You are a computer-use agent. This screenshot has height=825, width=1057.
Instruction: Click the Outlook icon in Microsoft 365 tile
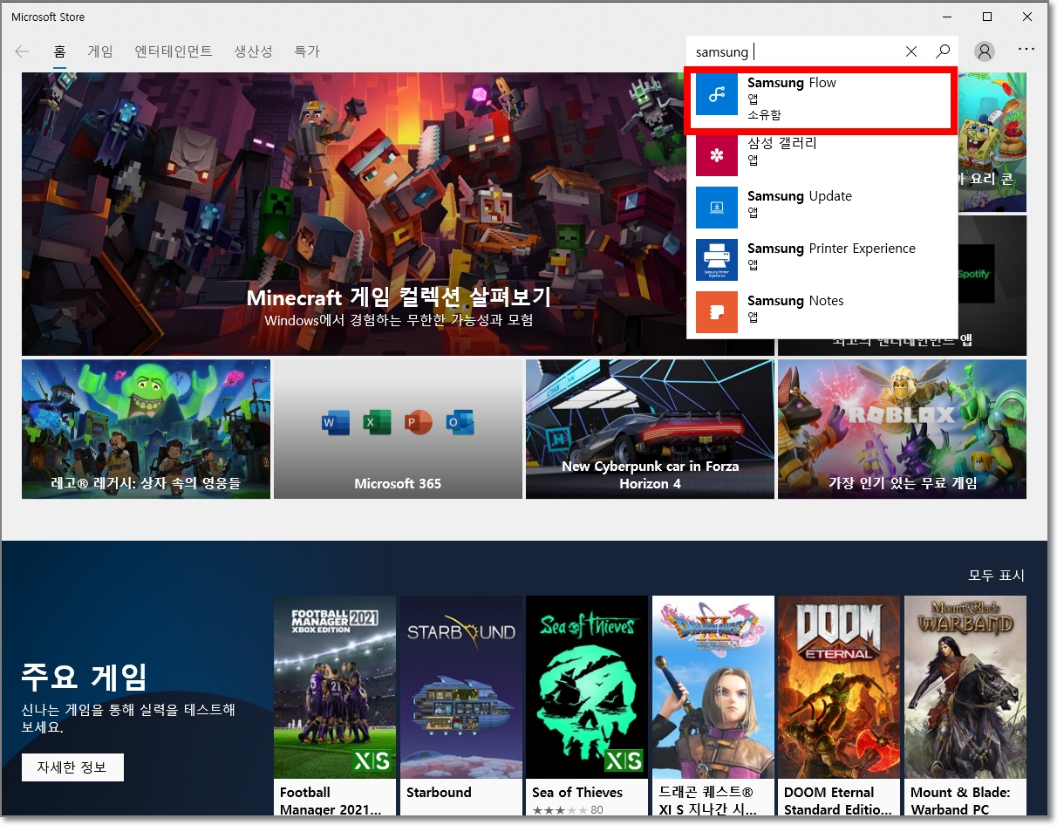pos(460,423)
